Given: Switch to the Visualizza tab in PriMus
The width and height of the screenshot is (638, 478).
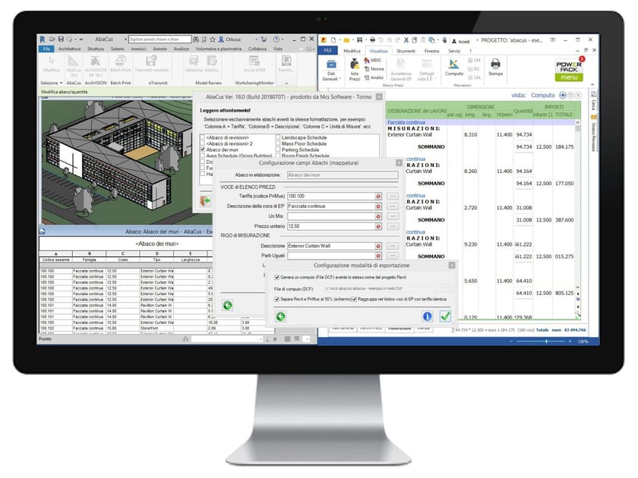Looking at the screenshot, I should (x=379, y=51).
